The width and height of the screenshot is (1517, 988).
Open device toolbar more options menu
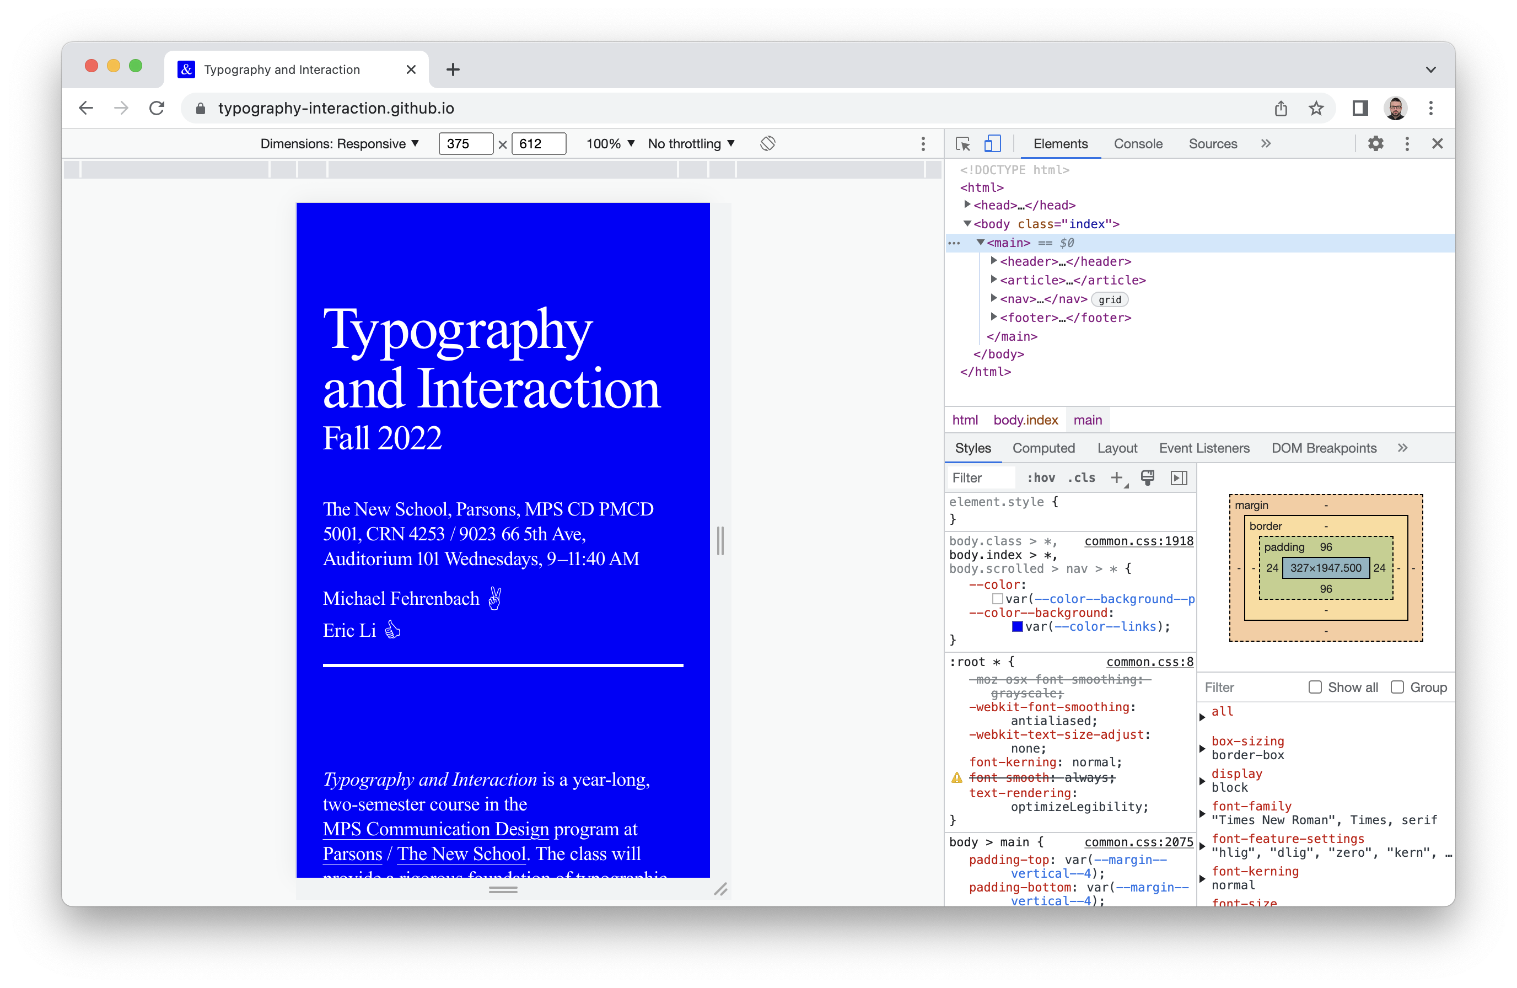click(923, 143)
